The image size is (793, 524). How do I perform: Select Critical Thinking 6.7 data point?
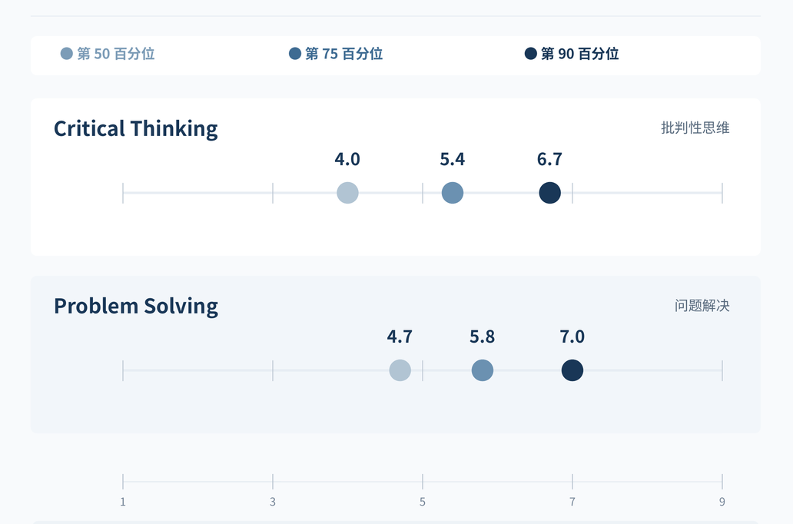(x=549, y=193)
